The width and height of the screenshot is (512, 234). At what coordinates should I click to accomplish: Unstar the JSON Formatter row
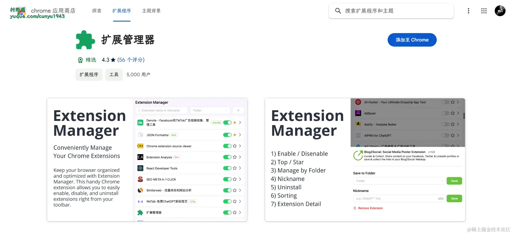tap(235, 135)
